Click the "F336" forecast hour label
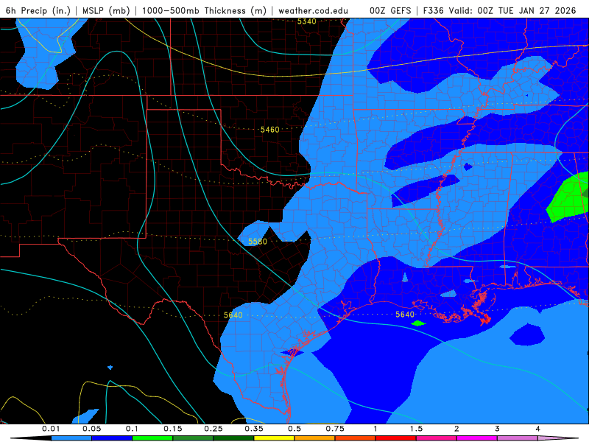Image resolution: width=589 pixels, height=442 pixels. 433,10
